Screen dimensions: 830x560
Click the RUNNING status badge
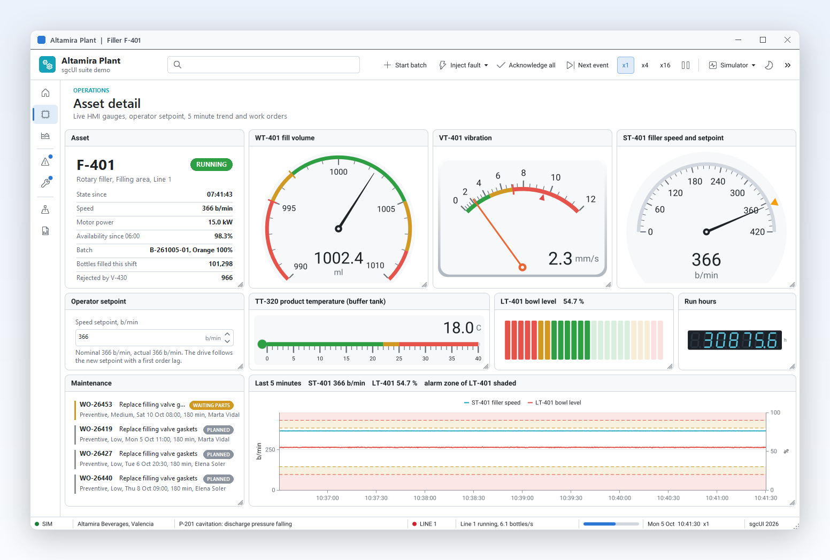[211, 165]
